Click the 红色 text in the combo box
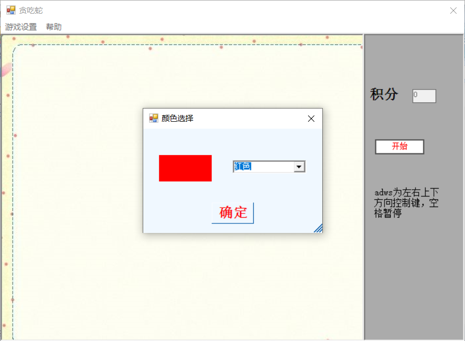Screen dimensions: 465x341 coord(243,166)
